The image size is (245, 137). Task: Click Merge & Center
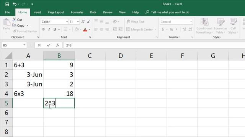(x=139, y=29)
